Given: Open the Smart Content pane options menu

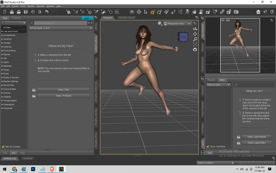Looking at the screenshot, I should 96,17.
